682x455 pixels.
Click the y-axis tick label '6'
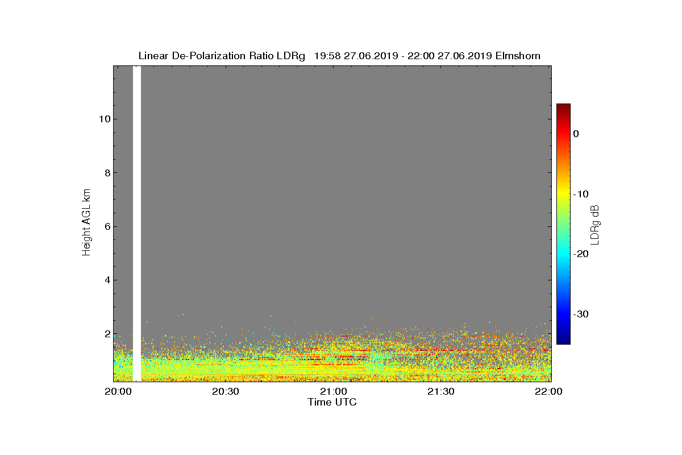(x=107, y=226)
